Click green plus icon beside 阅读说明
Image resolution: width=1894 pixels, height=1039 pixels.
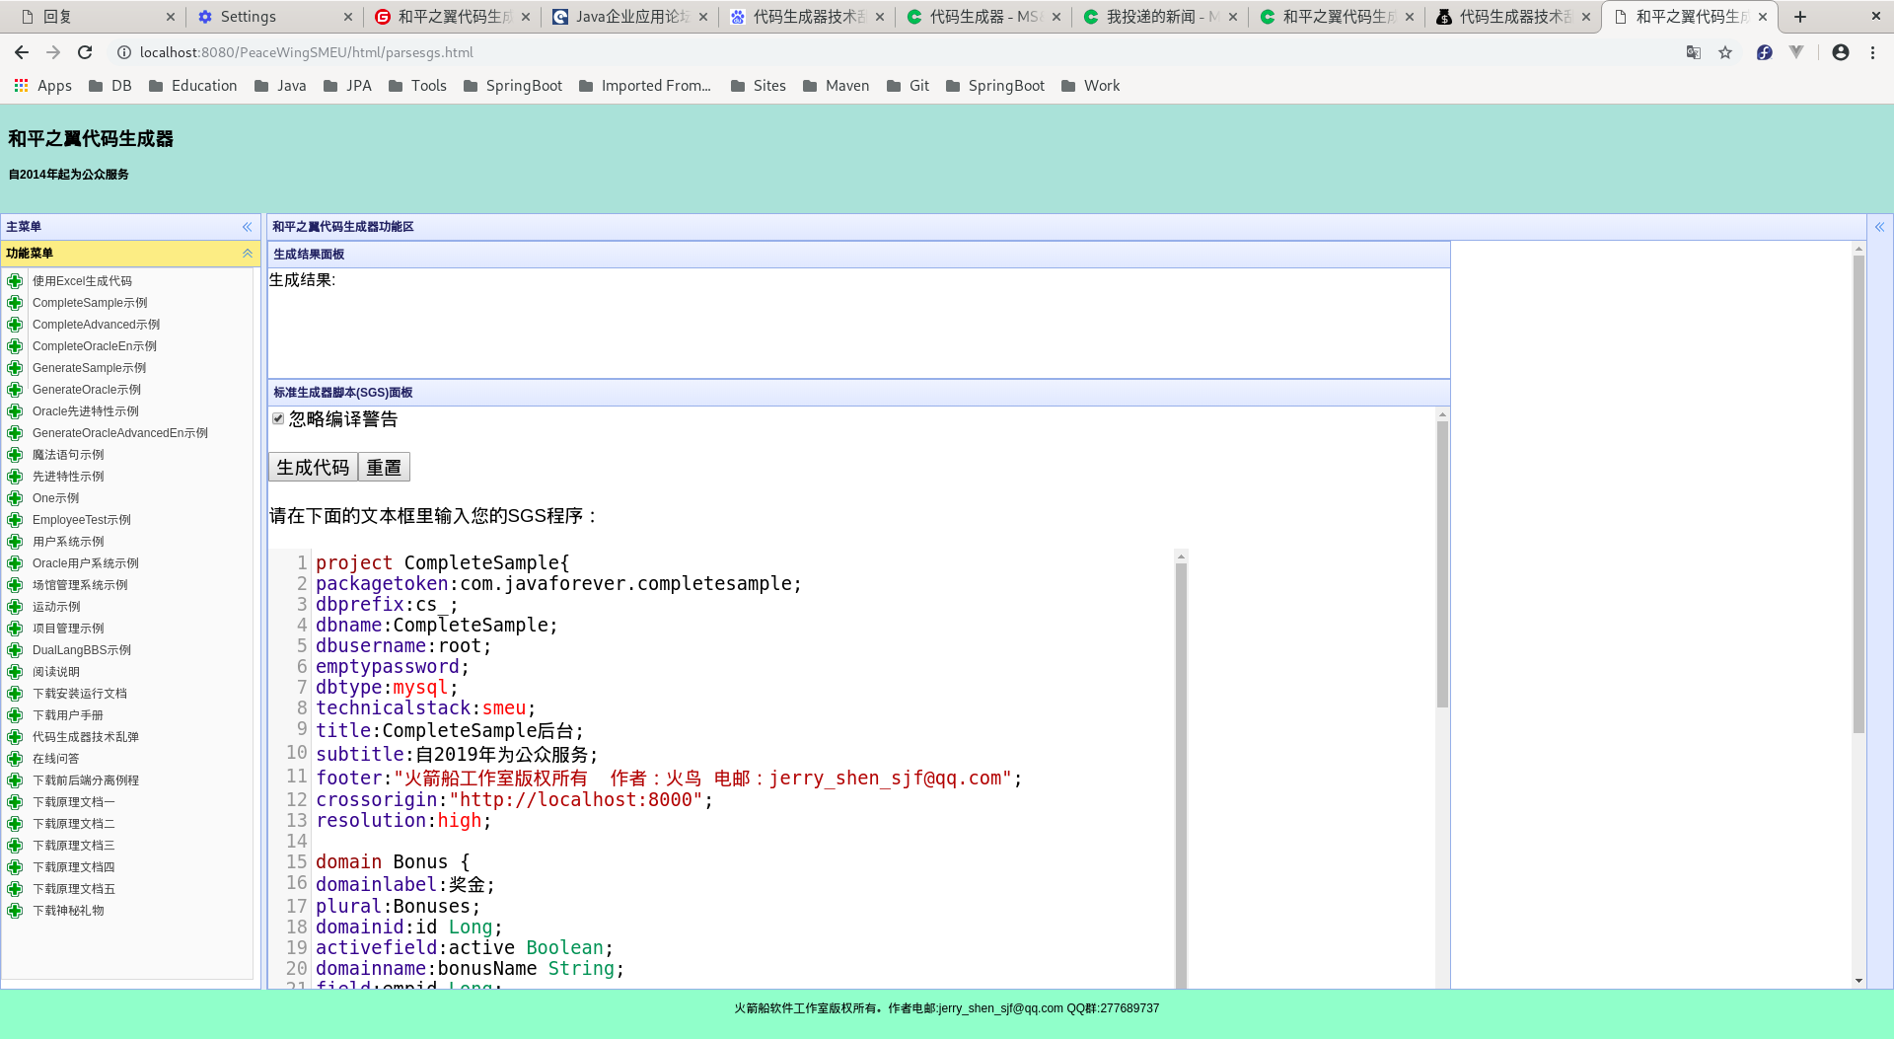pos(15,672)
